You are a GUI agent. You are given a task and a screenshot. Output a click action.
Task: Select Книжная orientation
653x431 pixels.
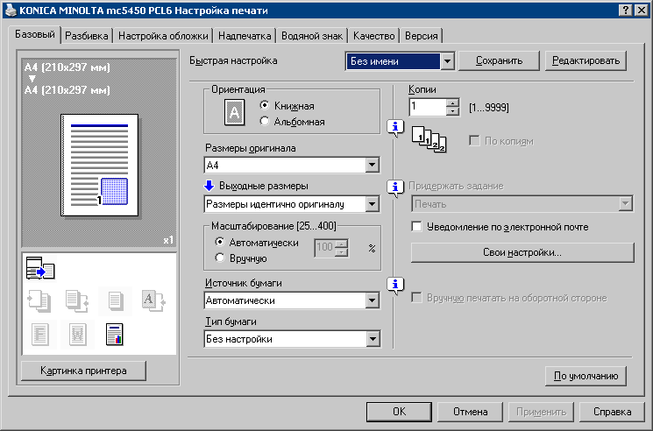[264, 106]
